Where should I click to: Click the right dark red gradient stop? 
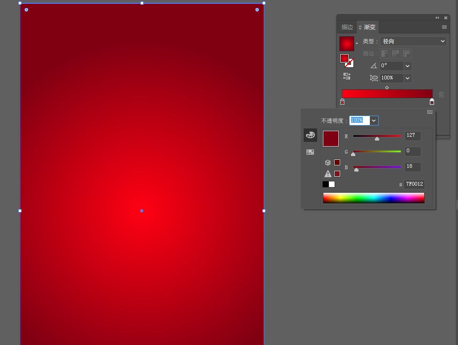click(x=432, y=102)
